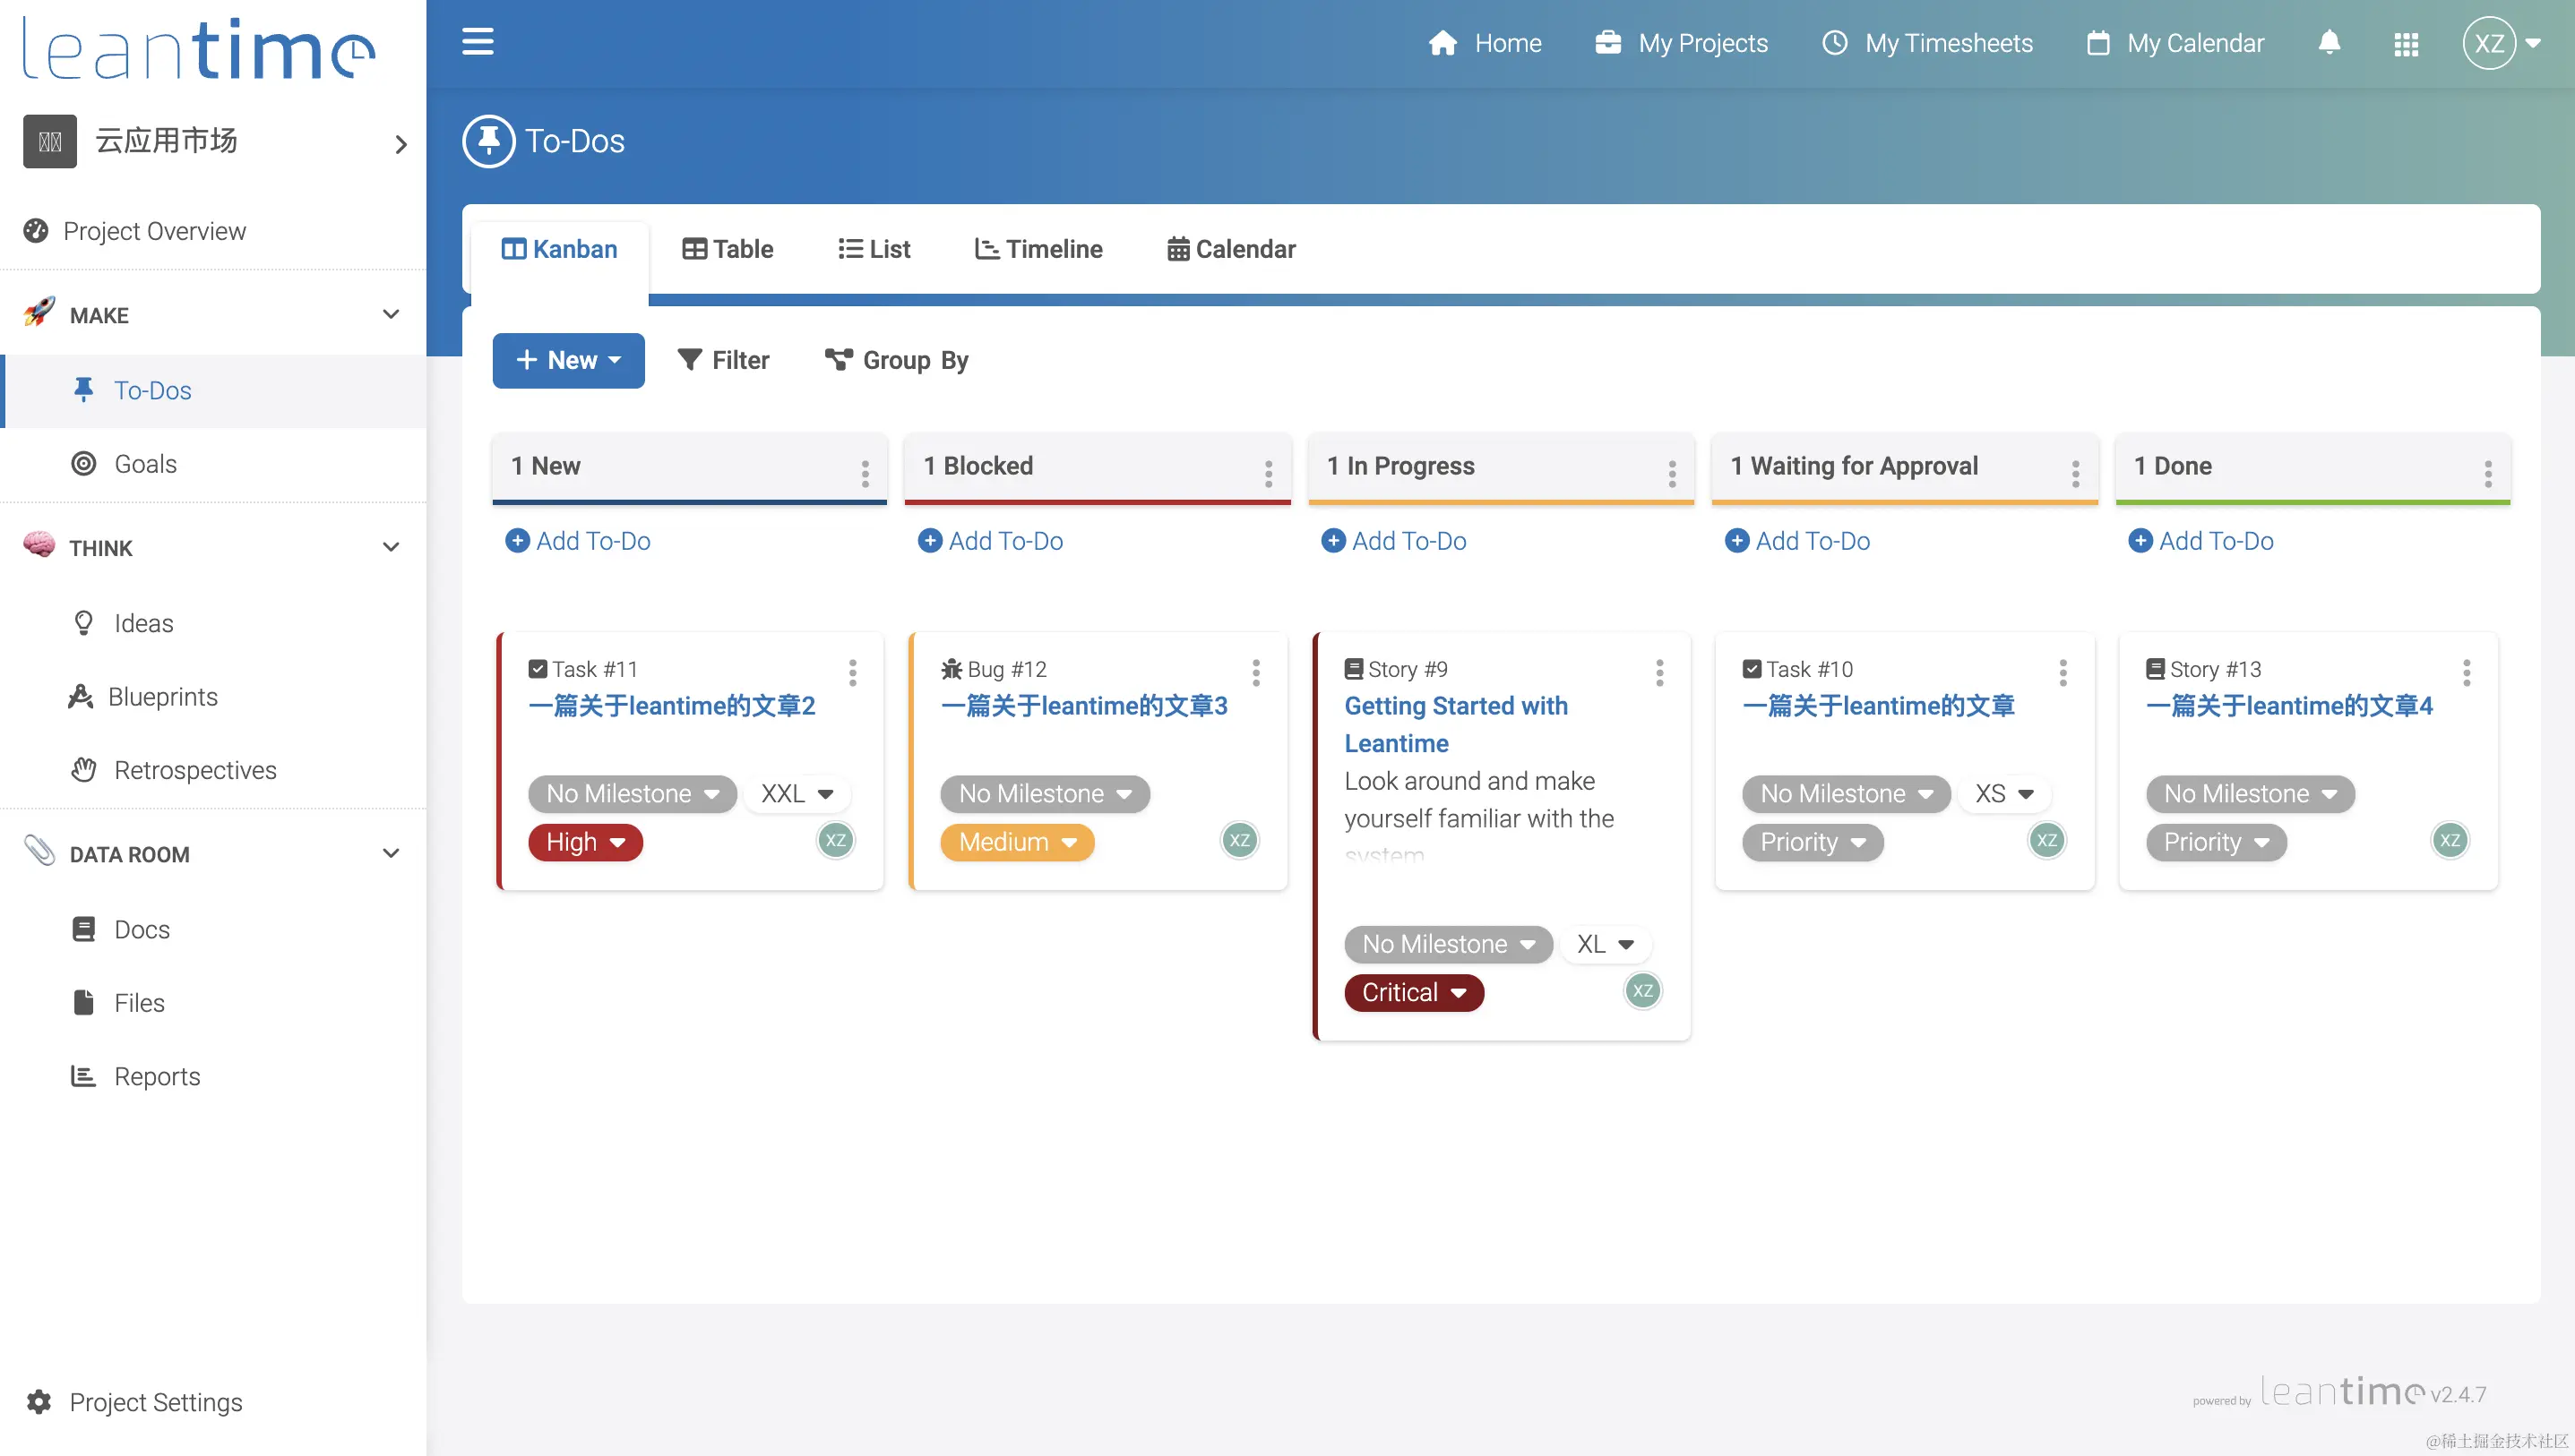The width and height of the screenshot is (2575, 1456).
Task: Open My Timesheets in top navigation
Action: coord(1928,43)
